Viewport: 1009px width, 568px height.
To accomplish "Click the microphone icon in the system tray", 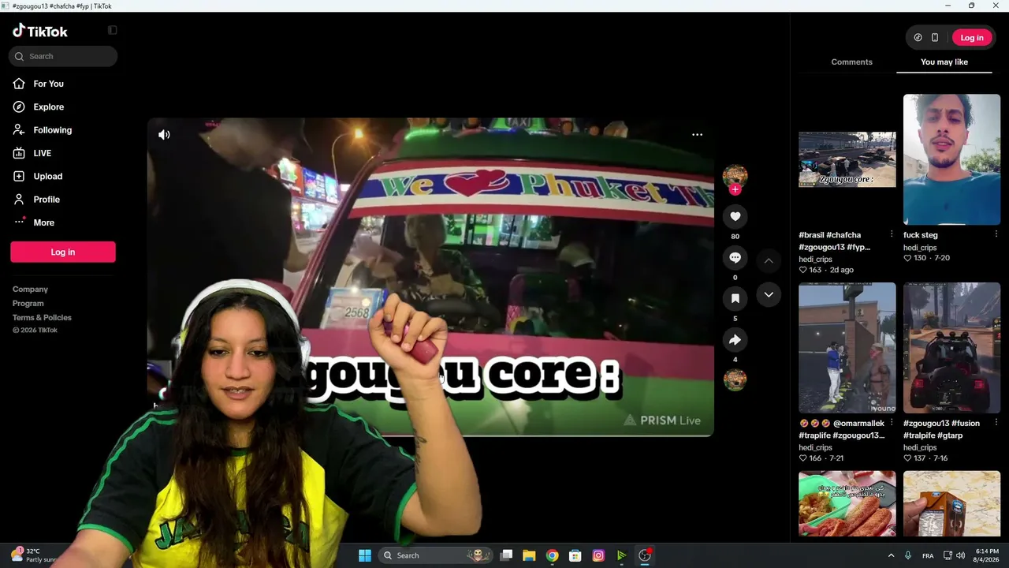I will tap(908, 555).
